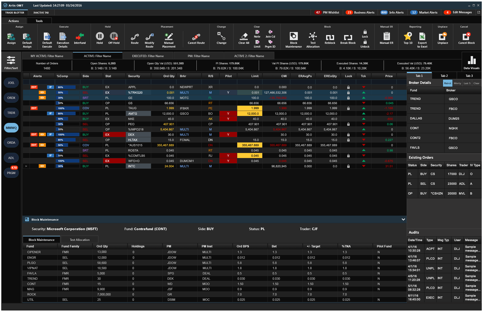Image resolution: width=483 pixels, height=312 pixels.
Task: Select the MMWQ trader bubble
Action: [11, 128]
